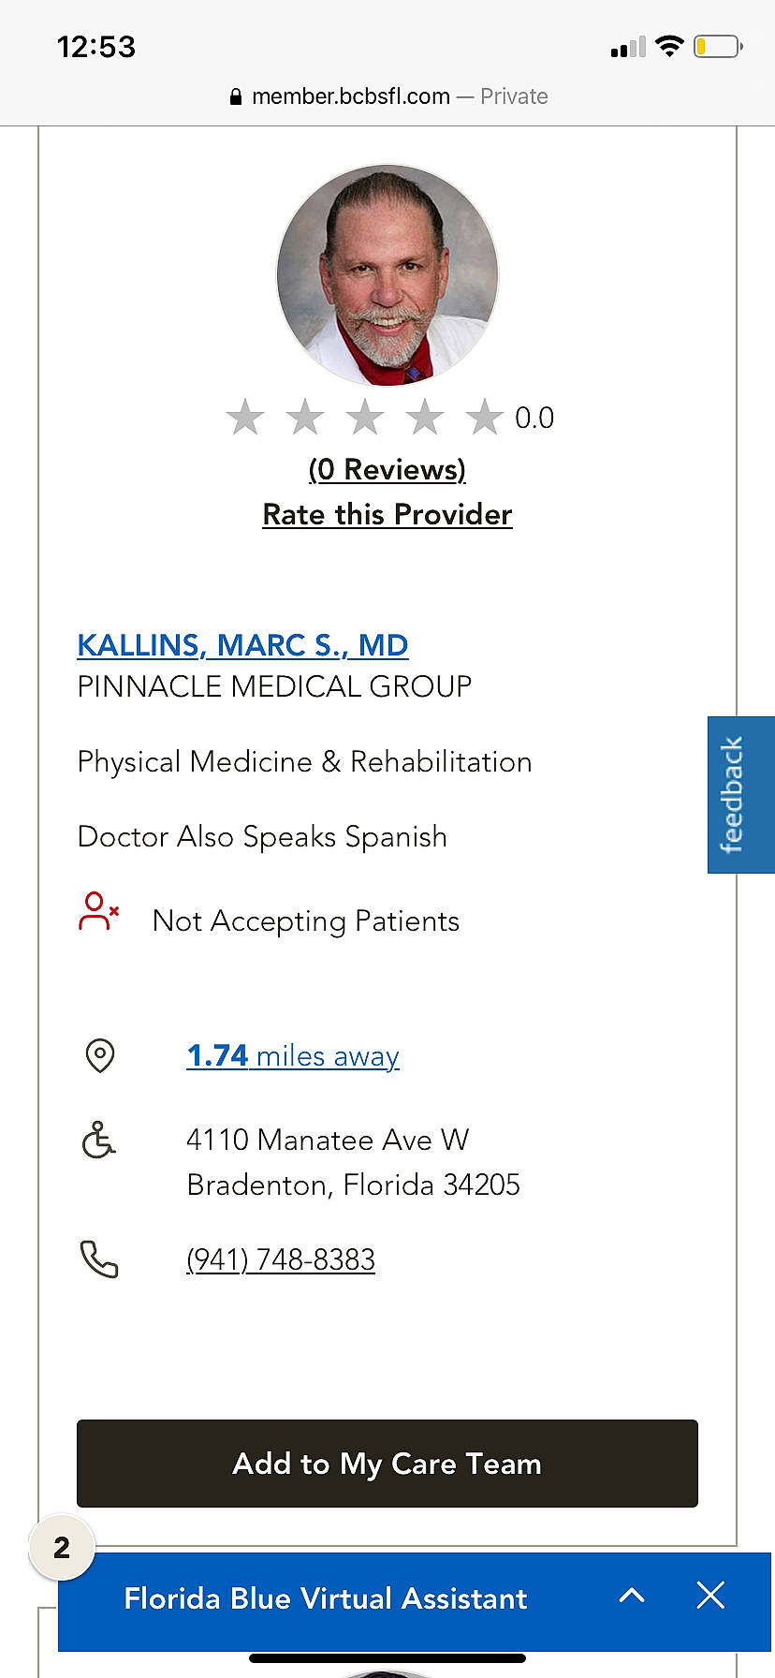Screen dimensions: 775x1678
Task: Click the 1.74 miles away link
Action: pos(293,1055)
